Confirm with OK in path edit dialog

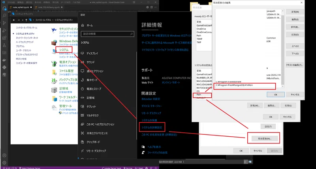click(x=275, y=95)
